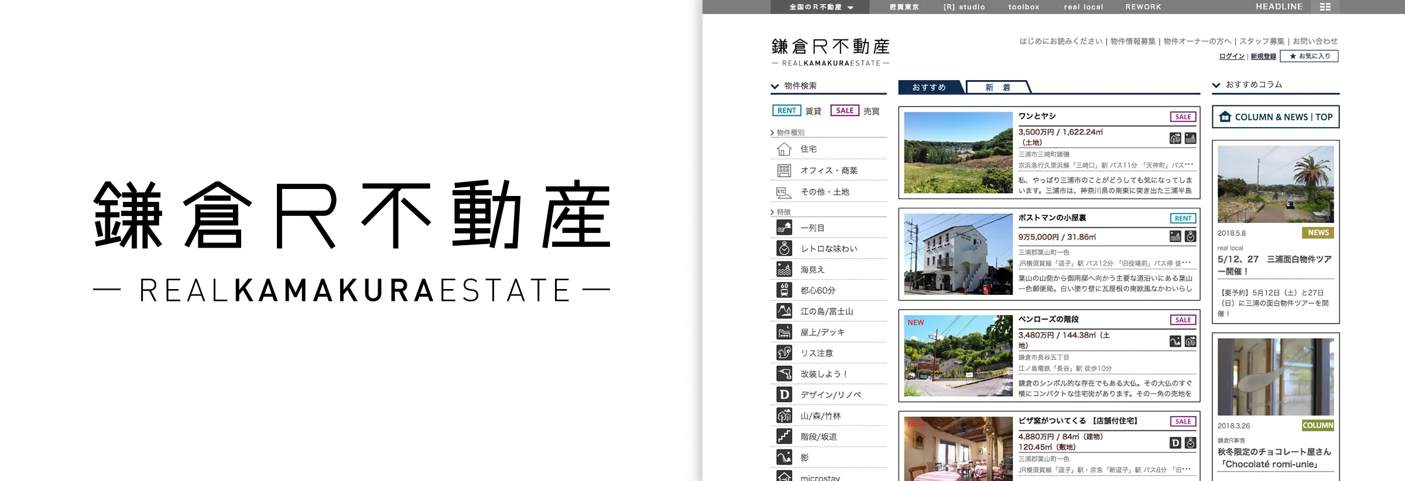This screenshot has height=481, width=1405.
Task: Click the forest tag icon on ペンローズの階段 listing
Action: [1190, 341]
